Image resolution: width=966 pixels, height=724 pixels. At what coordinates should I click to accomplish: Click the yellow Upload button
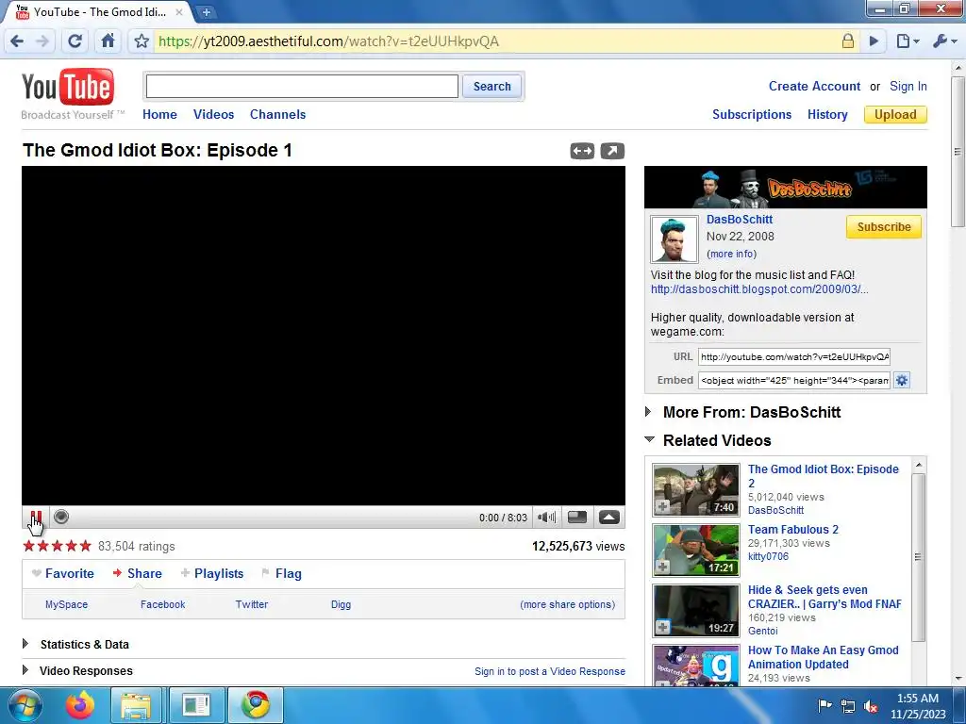click(x=895, y=114)
